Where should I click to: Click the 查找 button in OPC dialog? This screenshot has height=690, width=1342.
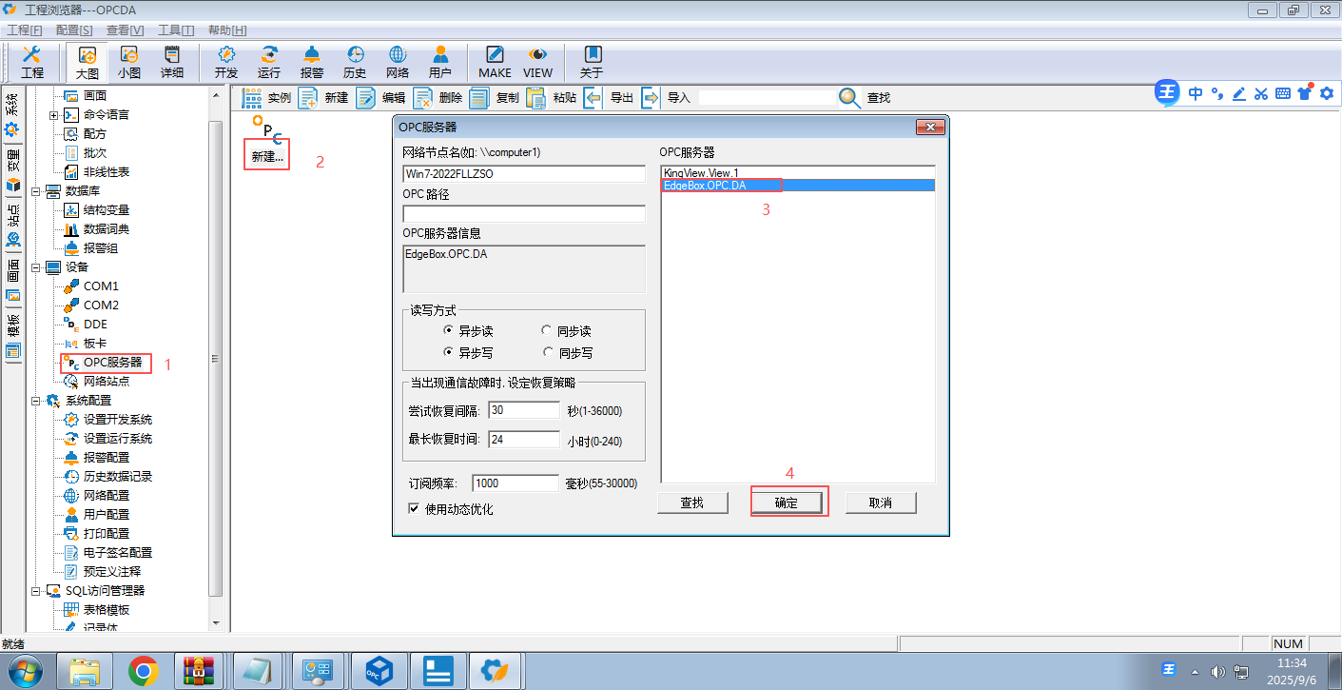(691, 503)
